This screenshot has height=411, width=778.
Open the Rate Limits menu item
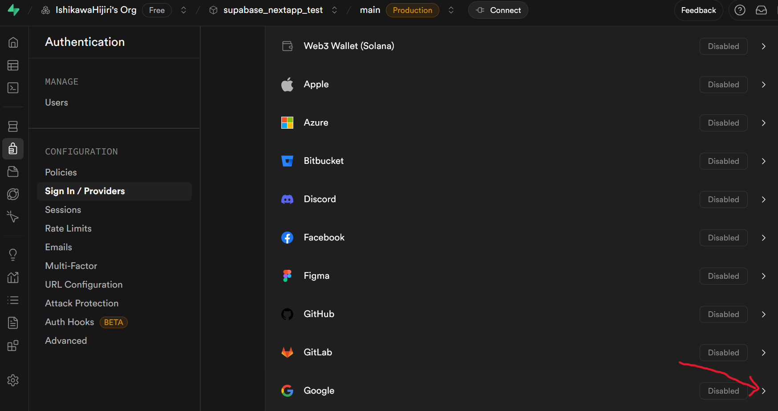[69, 228]
